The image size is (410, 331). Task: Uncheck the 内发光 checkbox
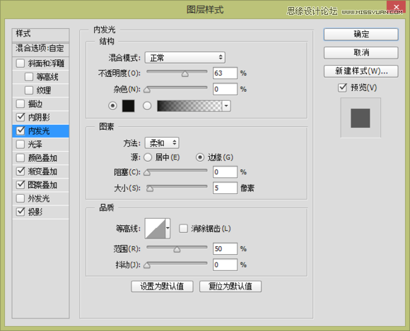tap(20, 131)
